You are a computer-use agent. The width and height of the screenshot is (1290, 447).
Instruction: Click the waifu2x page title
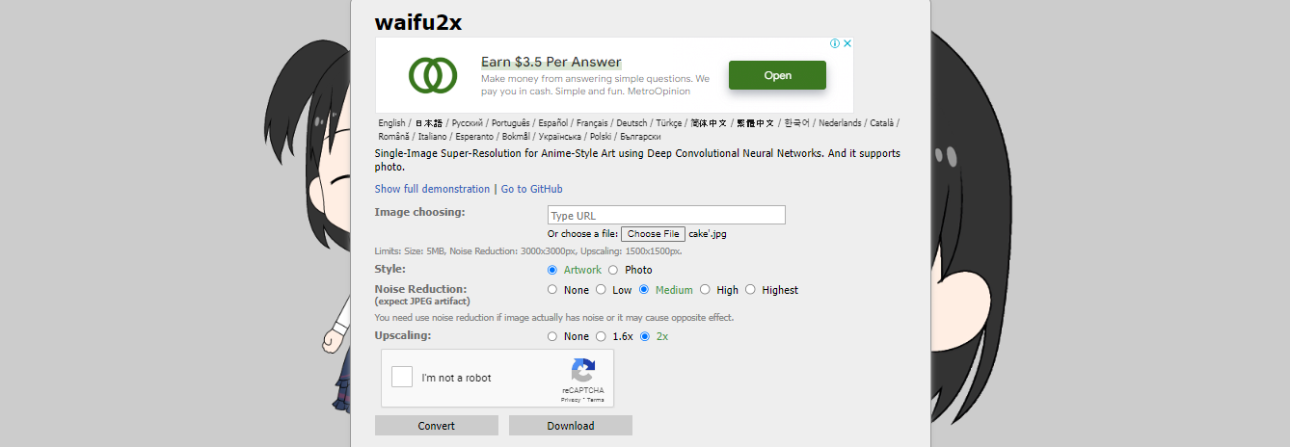coord(418,22)
